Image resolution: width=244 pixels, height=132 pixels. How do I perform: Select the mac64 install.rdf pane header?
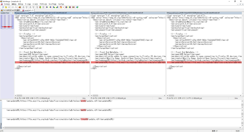[x=128, y=13]
